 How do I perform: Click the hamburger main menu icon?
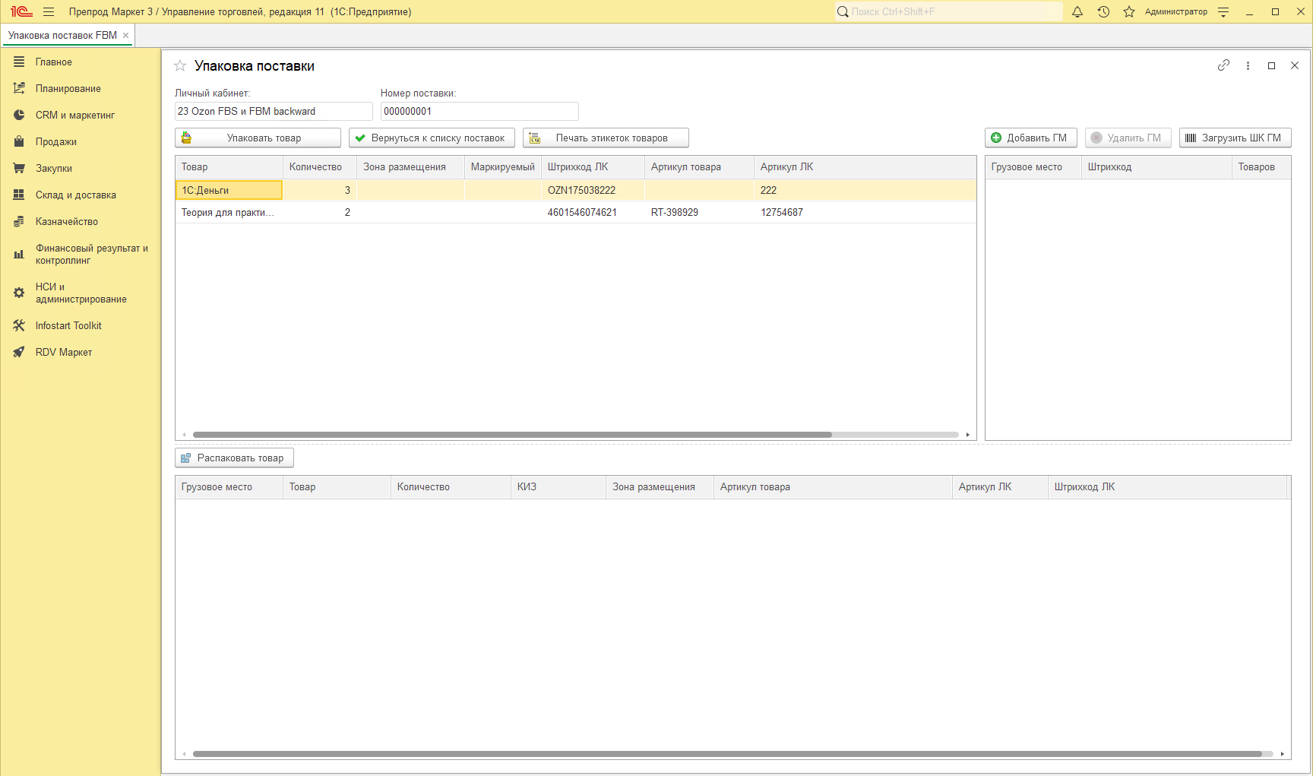point(49,11)
